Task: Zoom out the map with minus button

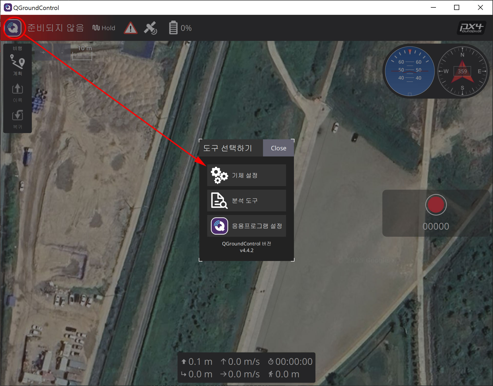Action: tap(62, 52)
